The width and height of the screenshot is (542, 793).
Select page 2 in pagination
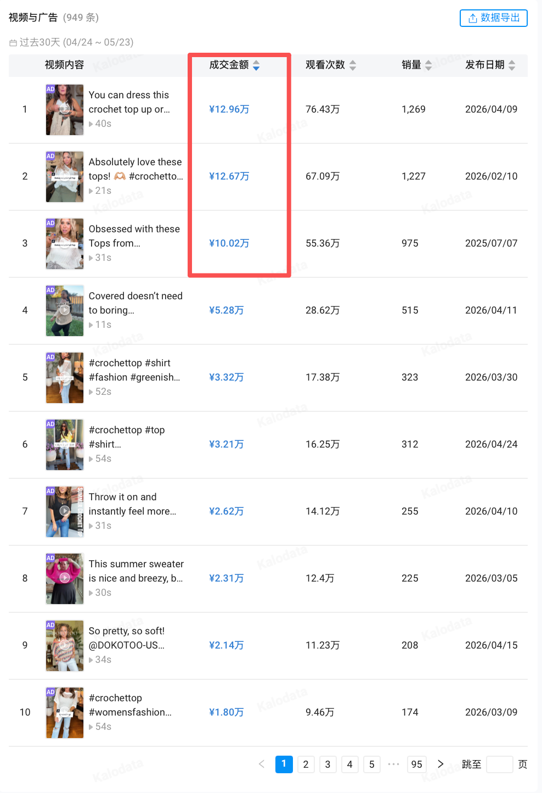(306, 764)
